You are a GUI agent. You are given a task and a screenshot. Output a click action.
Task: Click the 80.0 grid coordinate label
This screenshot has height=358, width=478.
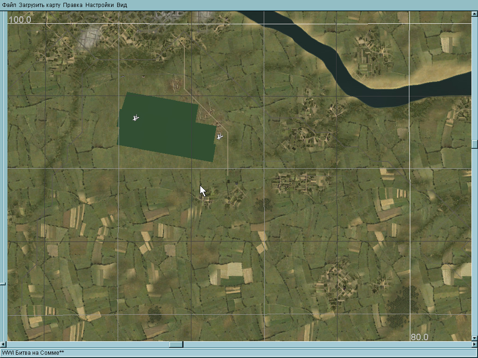pos(420,337)
